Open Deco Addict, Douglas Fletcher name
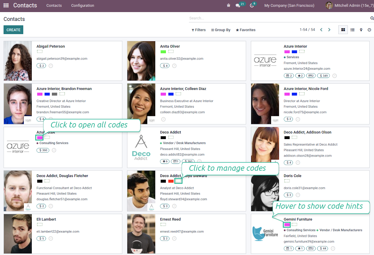Image resolution: width=374 pixels, height=255 pixels. click(x=62, y=176)
